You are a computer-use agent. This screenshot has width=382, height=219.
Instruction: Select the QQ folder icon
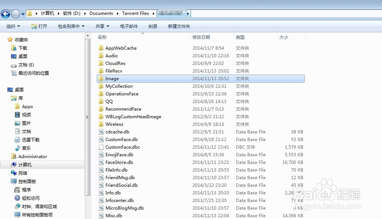(x=101, y=101)
